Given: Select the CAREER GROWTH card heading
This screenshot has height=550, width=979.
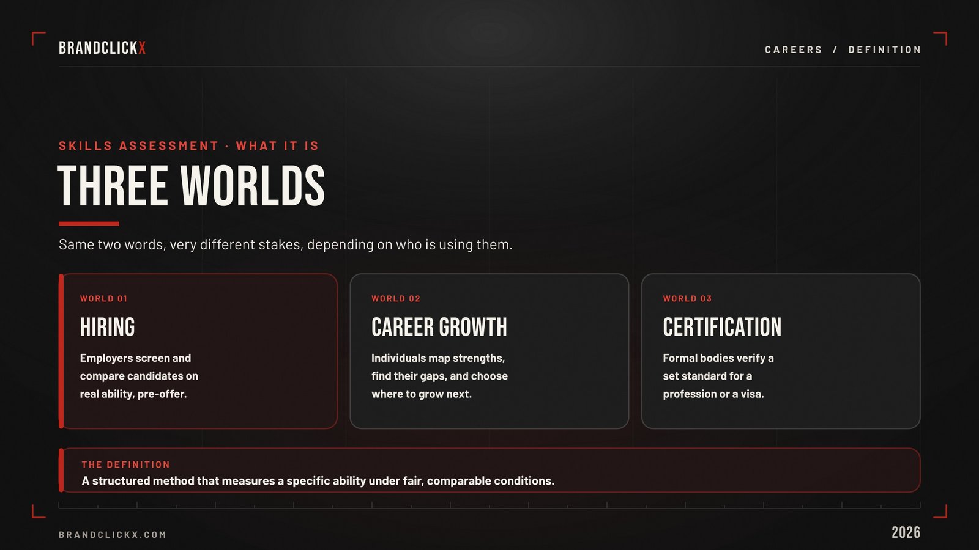Looking at the screenshot, I should 439,327.
